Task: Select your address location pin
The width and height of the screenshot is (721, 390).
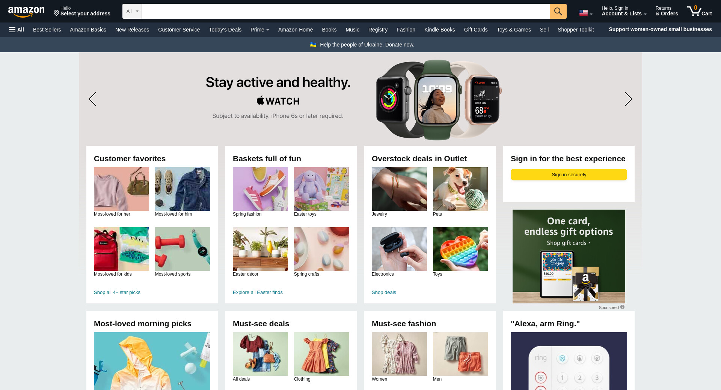Action: pos(56,13)
